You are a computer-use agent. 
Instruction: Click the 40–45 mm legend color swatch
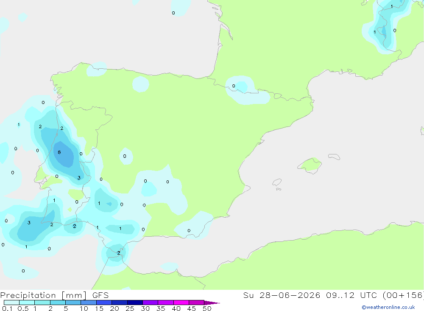tap(181, 303)
